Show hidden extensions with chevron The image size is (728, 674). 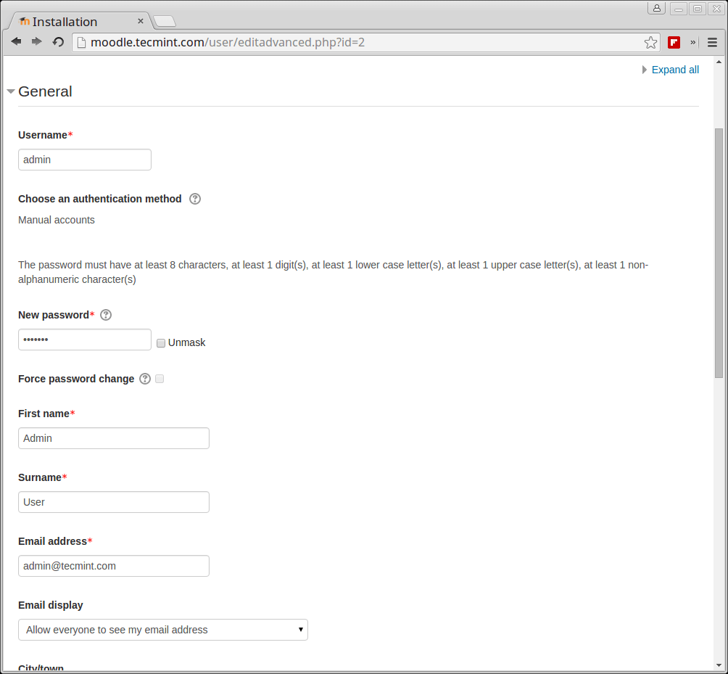pyautogui.click(x=692, y=42)
